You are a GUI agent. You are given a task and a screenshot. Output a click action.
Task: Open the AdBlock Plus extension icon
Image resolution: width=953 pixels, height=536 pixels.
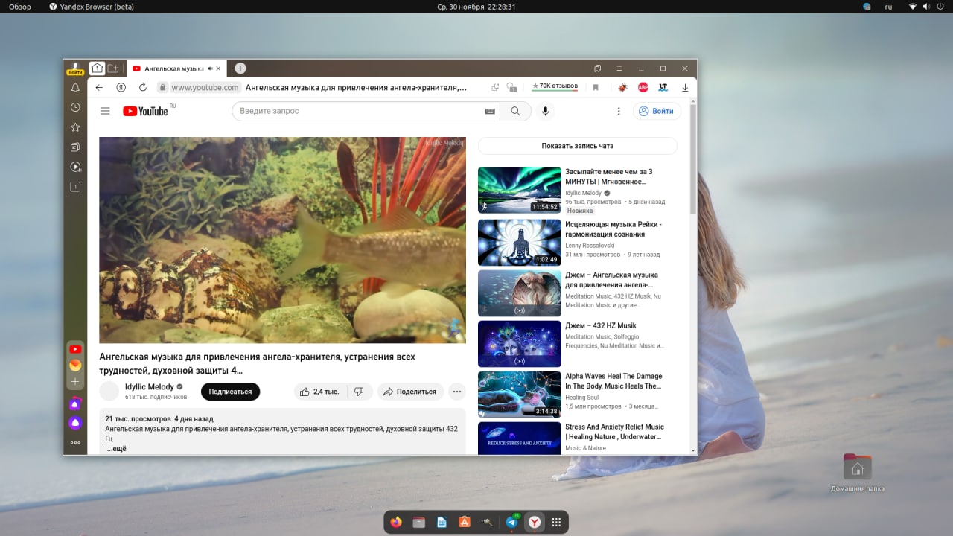click(x=643, y=87)
